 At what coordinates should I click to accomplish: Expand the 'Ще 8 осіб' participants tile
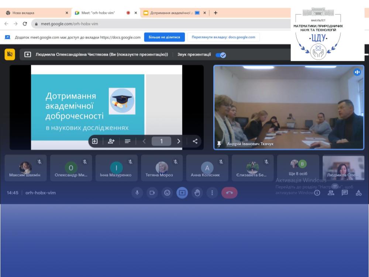click(x=299, y=168)
